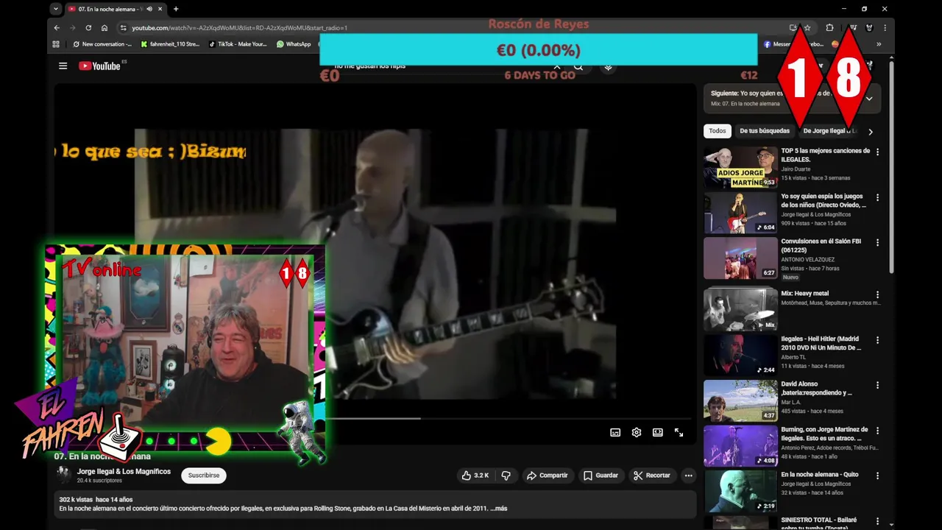Expand the Siguiente mix playlist panel
942x530 pixels.
click(x=869, y=98)
